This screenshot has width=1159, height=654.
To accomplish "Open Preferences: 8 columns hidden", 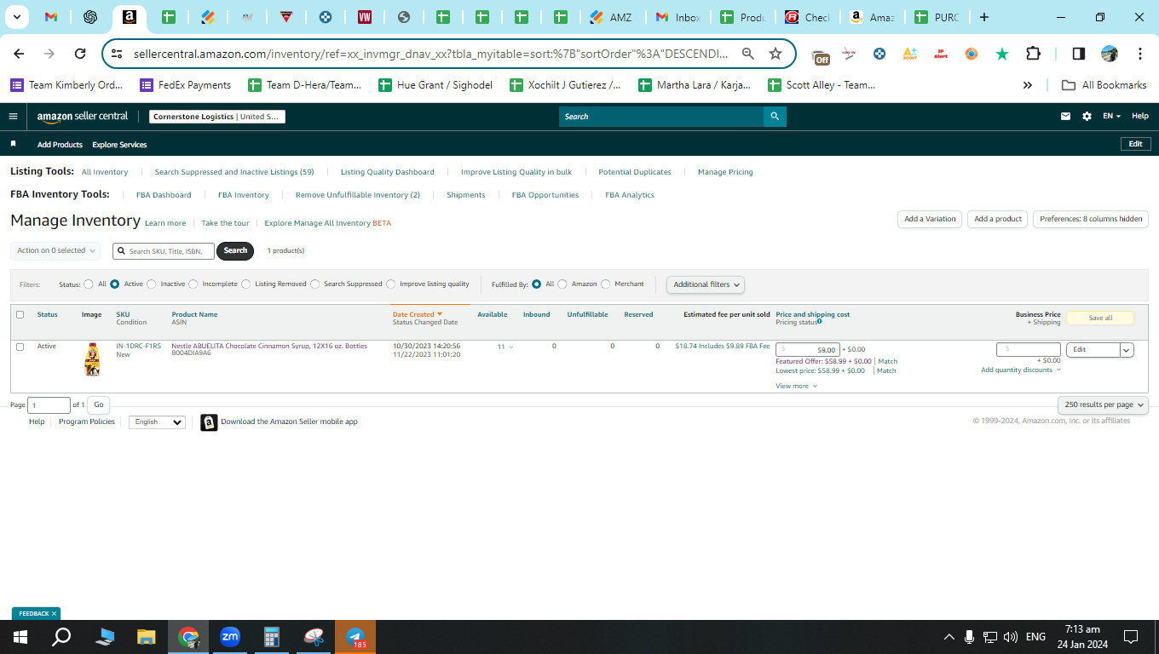I will 1091,219.
